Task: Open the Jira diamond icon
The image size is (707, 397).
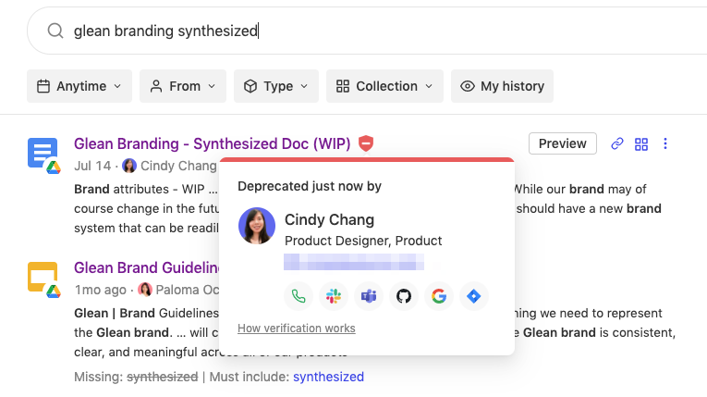Action: click(474, 296)
